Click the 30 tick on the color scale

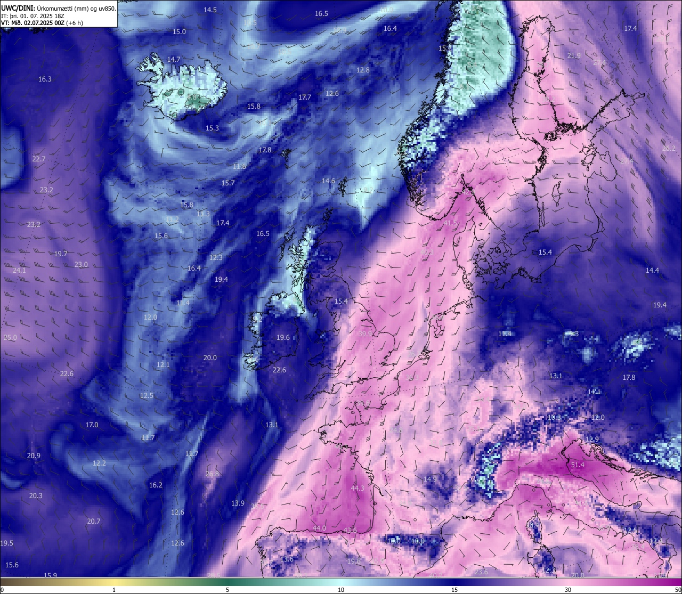[x=568, y=590]
